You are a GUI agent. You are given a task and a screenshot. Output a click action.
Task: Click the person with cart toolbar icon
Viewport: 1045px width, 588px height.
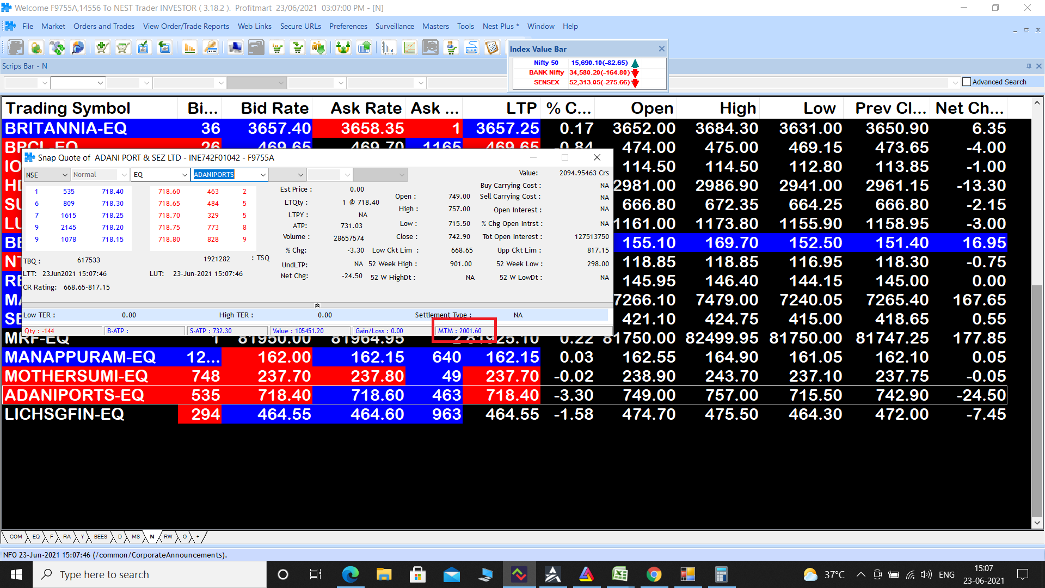tap(451, 48)
